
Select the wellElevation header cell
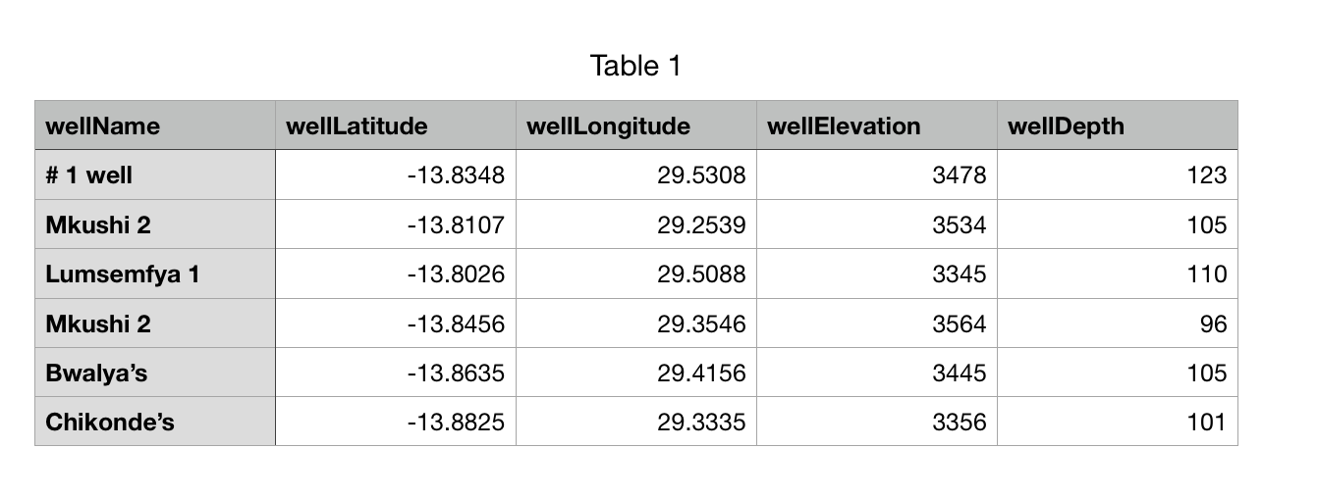click(877, 125)
